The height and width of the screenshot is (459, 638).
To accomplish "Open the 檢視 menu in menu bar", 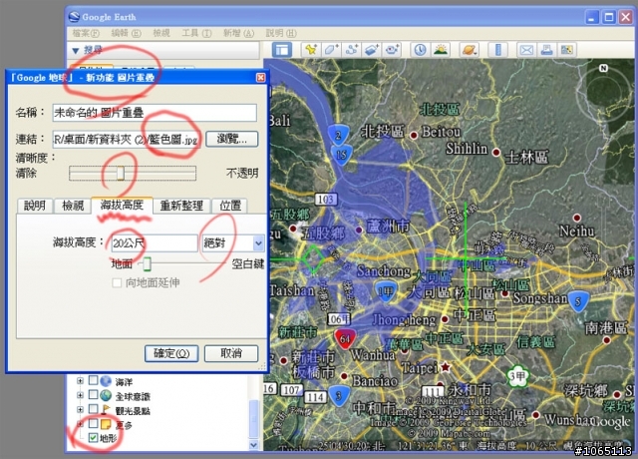I will point(161,33).
